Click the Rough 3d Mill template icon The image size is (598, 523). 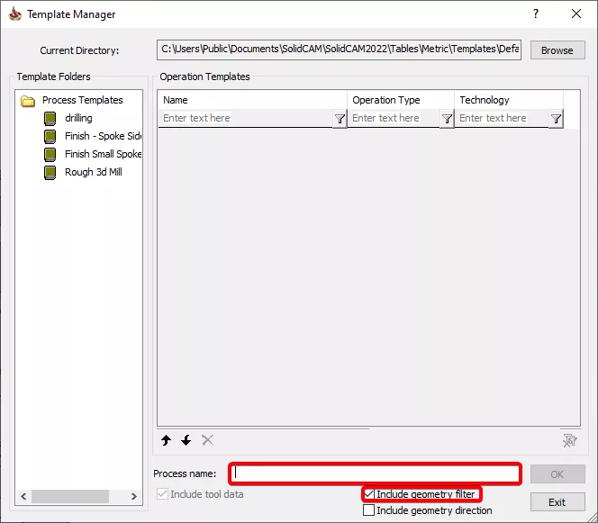click(50, 172)
